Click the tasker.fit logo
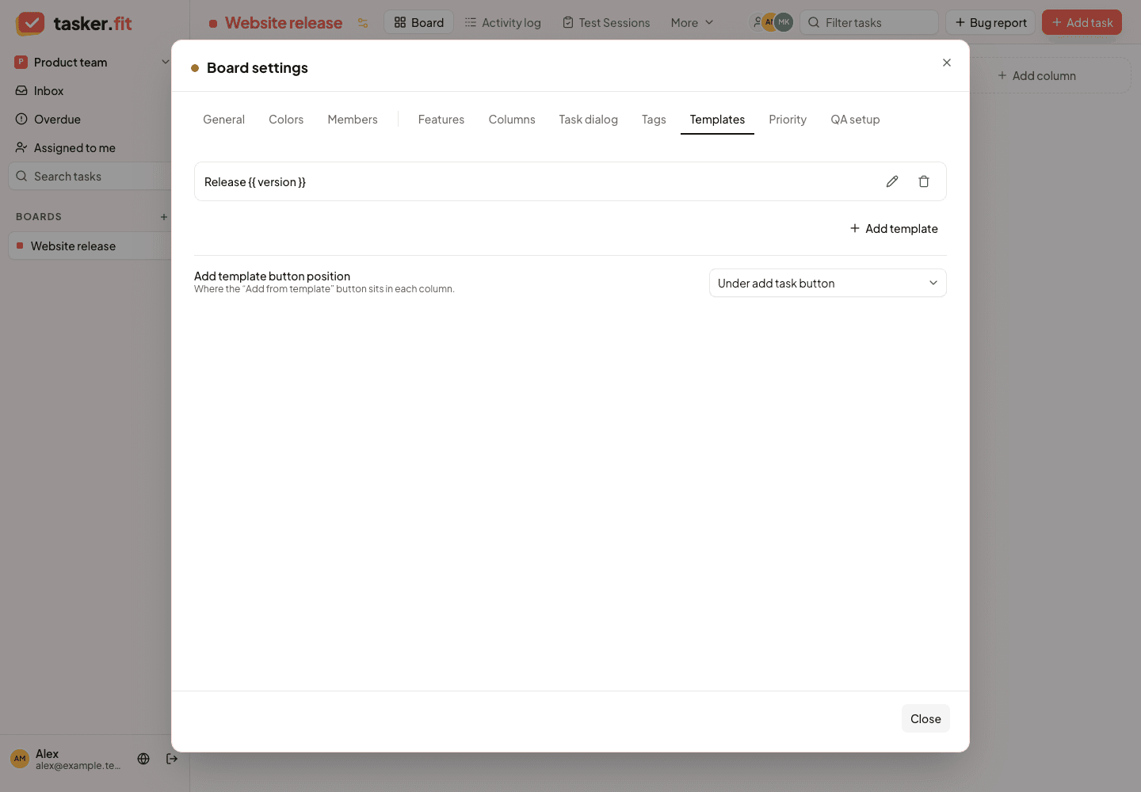The width and height of the screenshot is (1141, 792). (x=74, y=23)
